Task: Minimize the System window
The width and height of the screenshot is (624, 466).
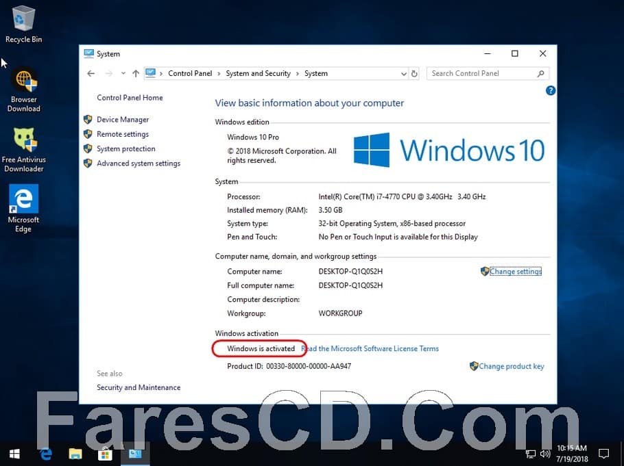Action: coord(488,53)
